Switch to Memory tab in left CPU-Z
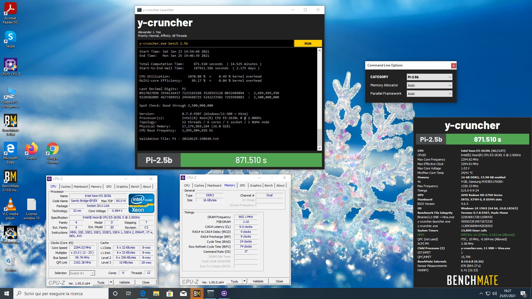Viewport: 532px width, 299px height. coord(96,187)
